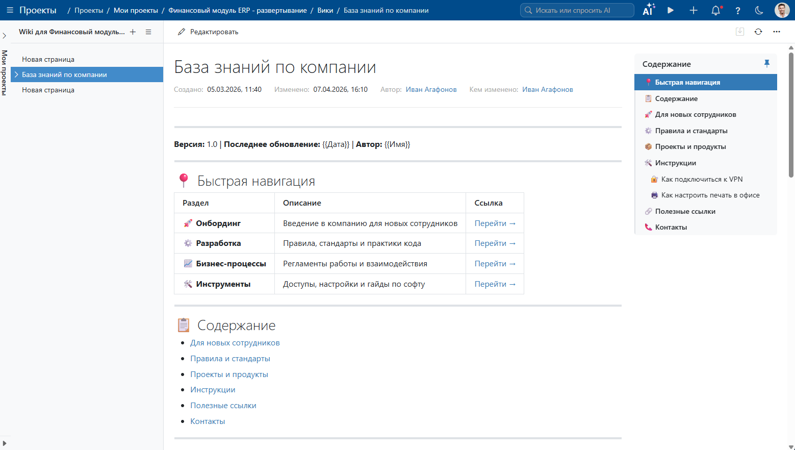Screen dimensions: 795x450
Task: Open the notifications bell
Action: [x=716, y=10]
